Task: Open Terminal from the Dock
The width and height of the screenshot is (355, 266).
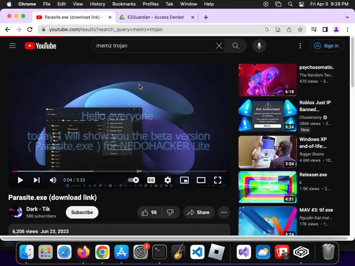Action: point(159,252)
